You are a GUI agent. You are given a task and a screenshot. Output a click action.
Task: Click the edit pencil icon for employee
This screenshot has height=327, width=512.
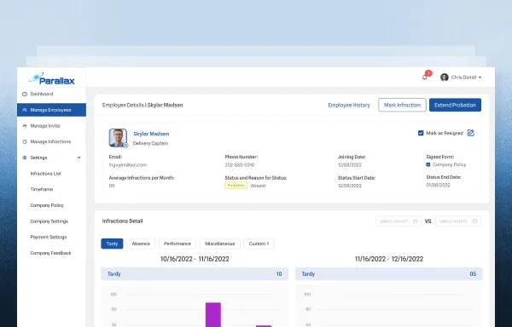tap(470, 133)
